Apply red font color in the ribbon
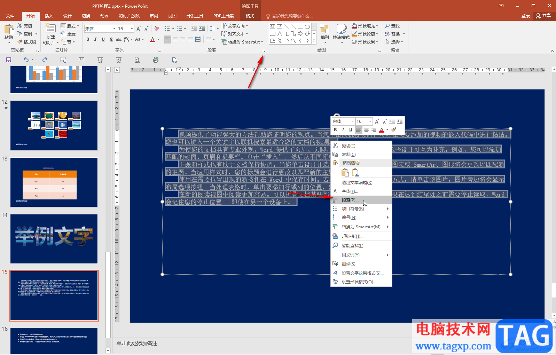This screenshot has height=355, width=556. coord(152,39)
